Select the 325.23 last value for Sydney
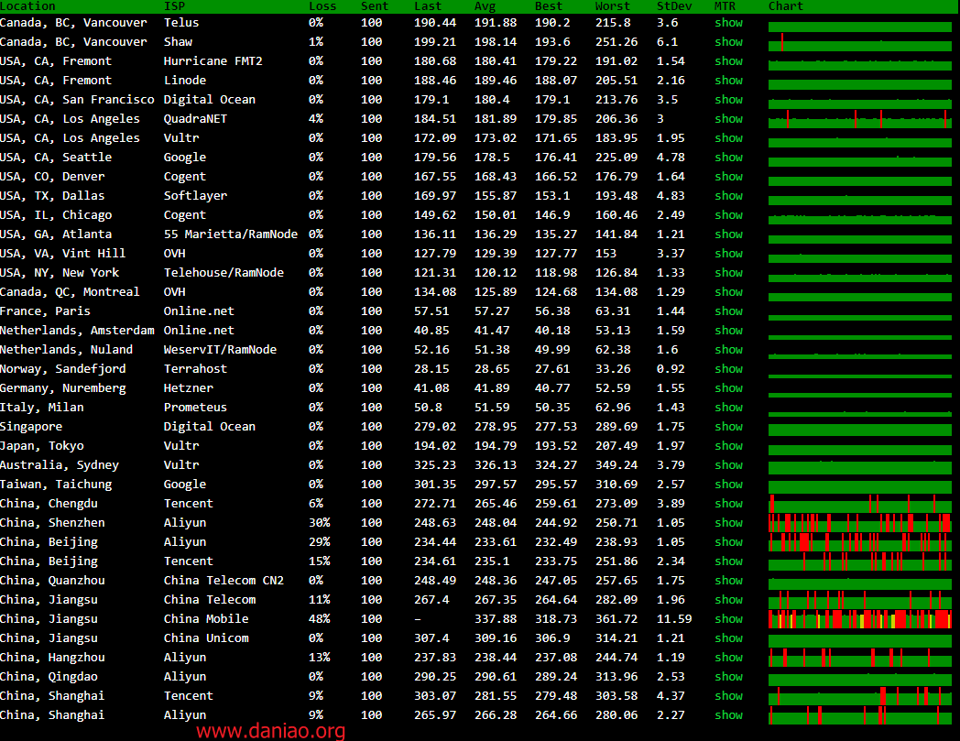 pyautogui.click(x=435, y=464)
